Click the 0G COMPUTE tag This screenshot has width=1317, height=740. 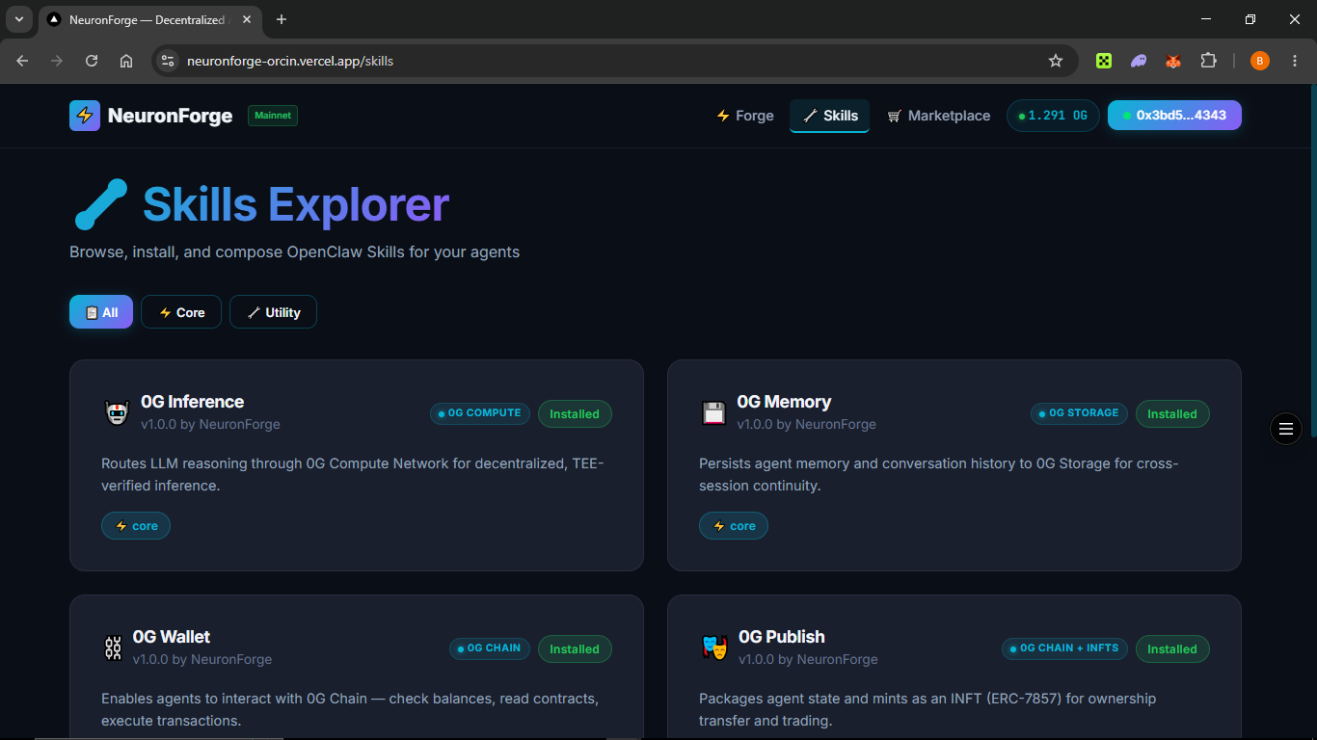[480, 413]
